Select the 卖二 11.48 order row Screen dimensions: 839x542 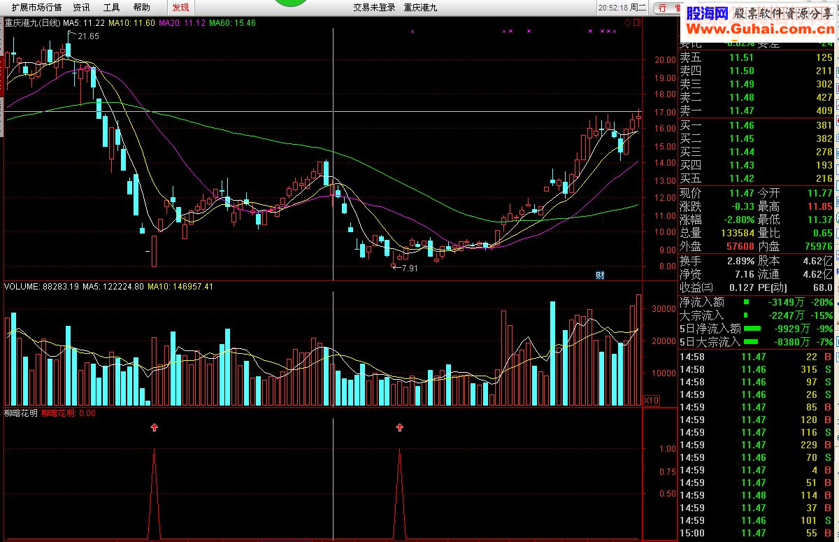pyautogui.click(x=756, y=97)
